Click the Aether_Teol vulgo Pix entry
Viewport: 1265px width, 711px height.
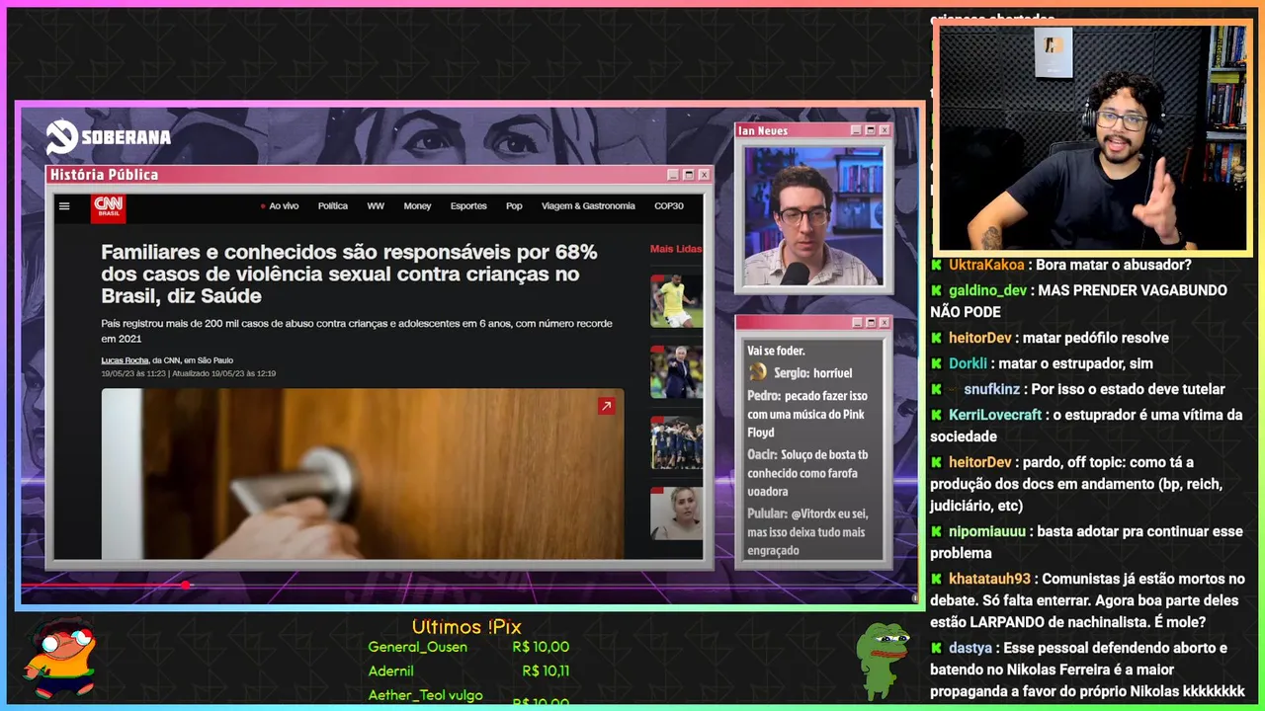click(468, 695)
